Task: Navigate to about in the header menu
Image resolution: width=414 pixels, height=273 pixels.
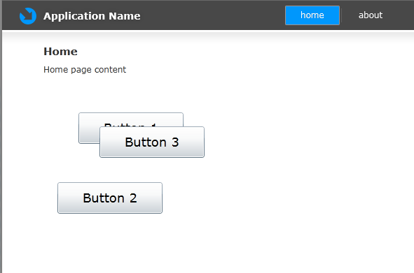Action: 370,15
